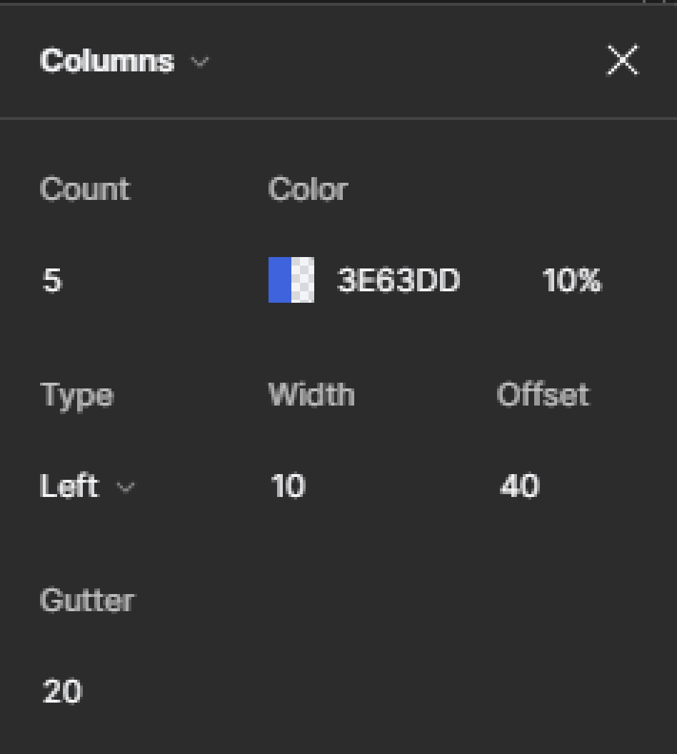Click the Offset label

point(543,394)
